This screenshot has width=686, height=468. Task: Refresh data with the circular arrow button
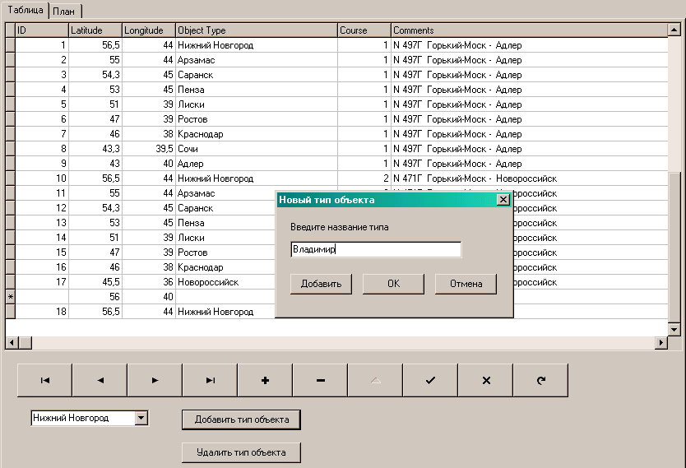click(540, 380)
